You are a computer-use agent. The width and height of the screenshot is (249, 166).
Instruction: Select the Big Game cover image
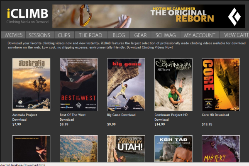click(x=126, y=85)
